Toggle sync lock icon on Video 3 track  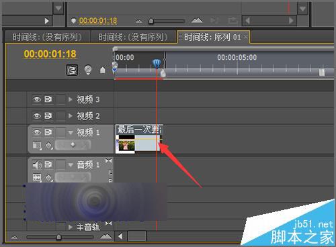click(48, 99)
